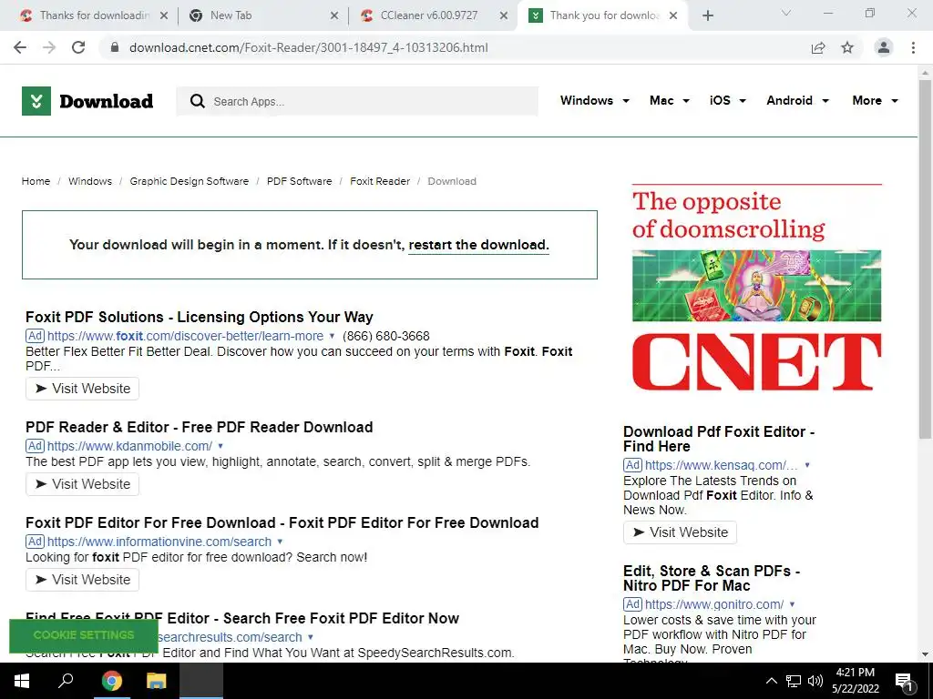
Task: Click the page vertical scrollbar thumb
Action: pos(925,258)
